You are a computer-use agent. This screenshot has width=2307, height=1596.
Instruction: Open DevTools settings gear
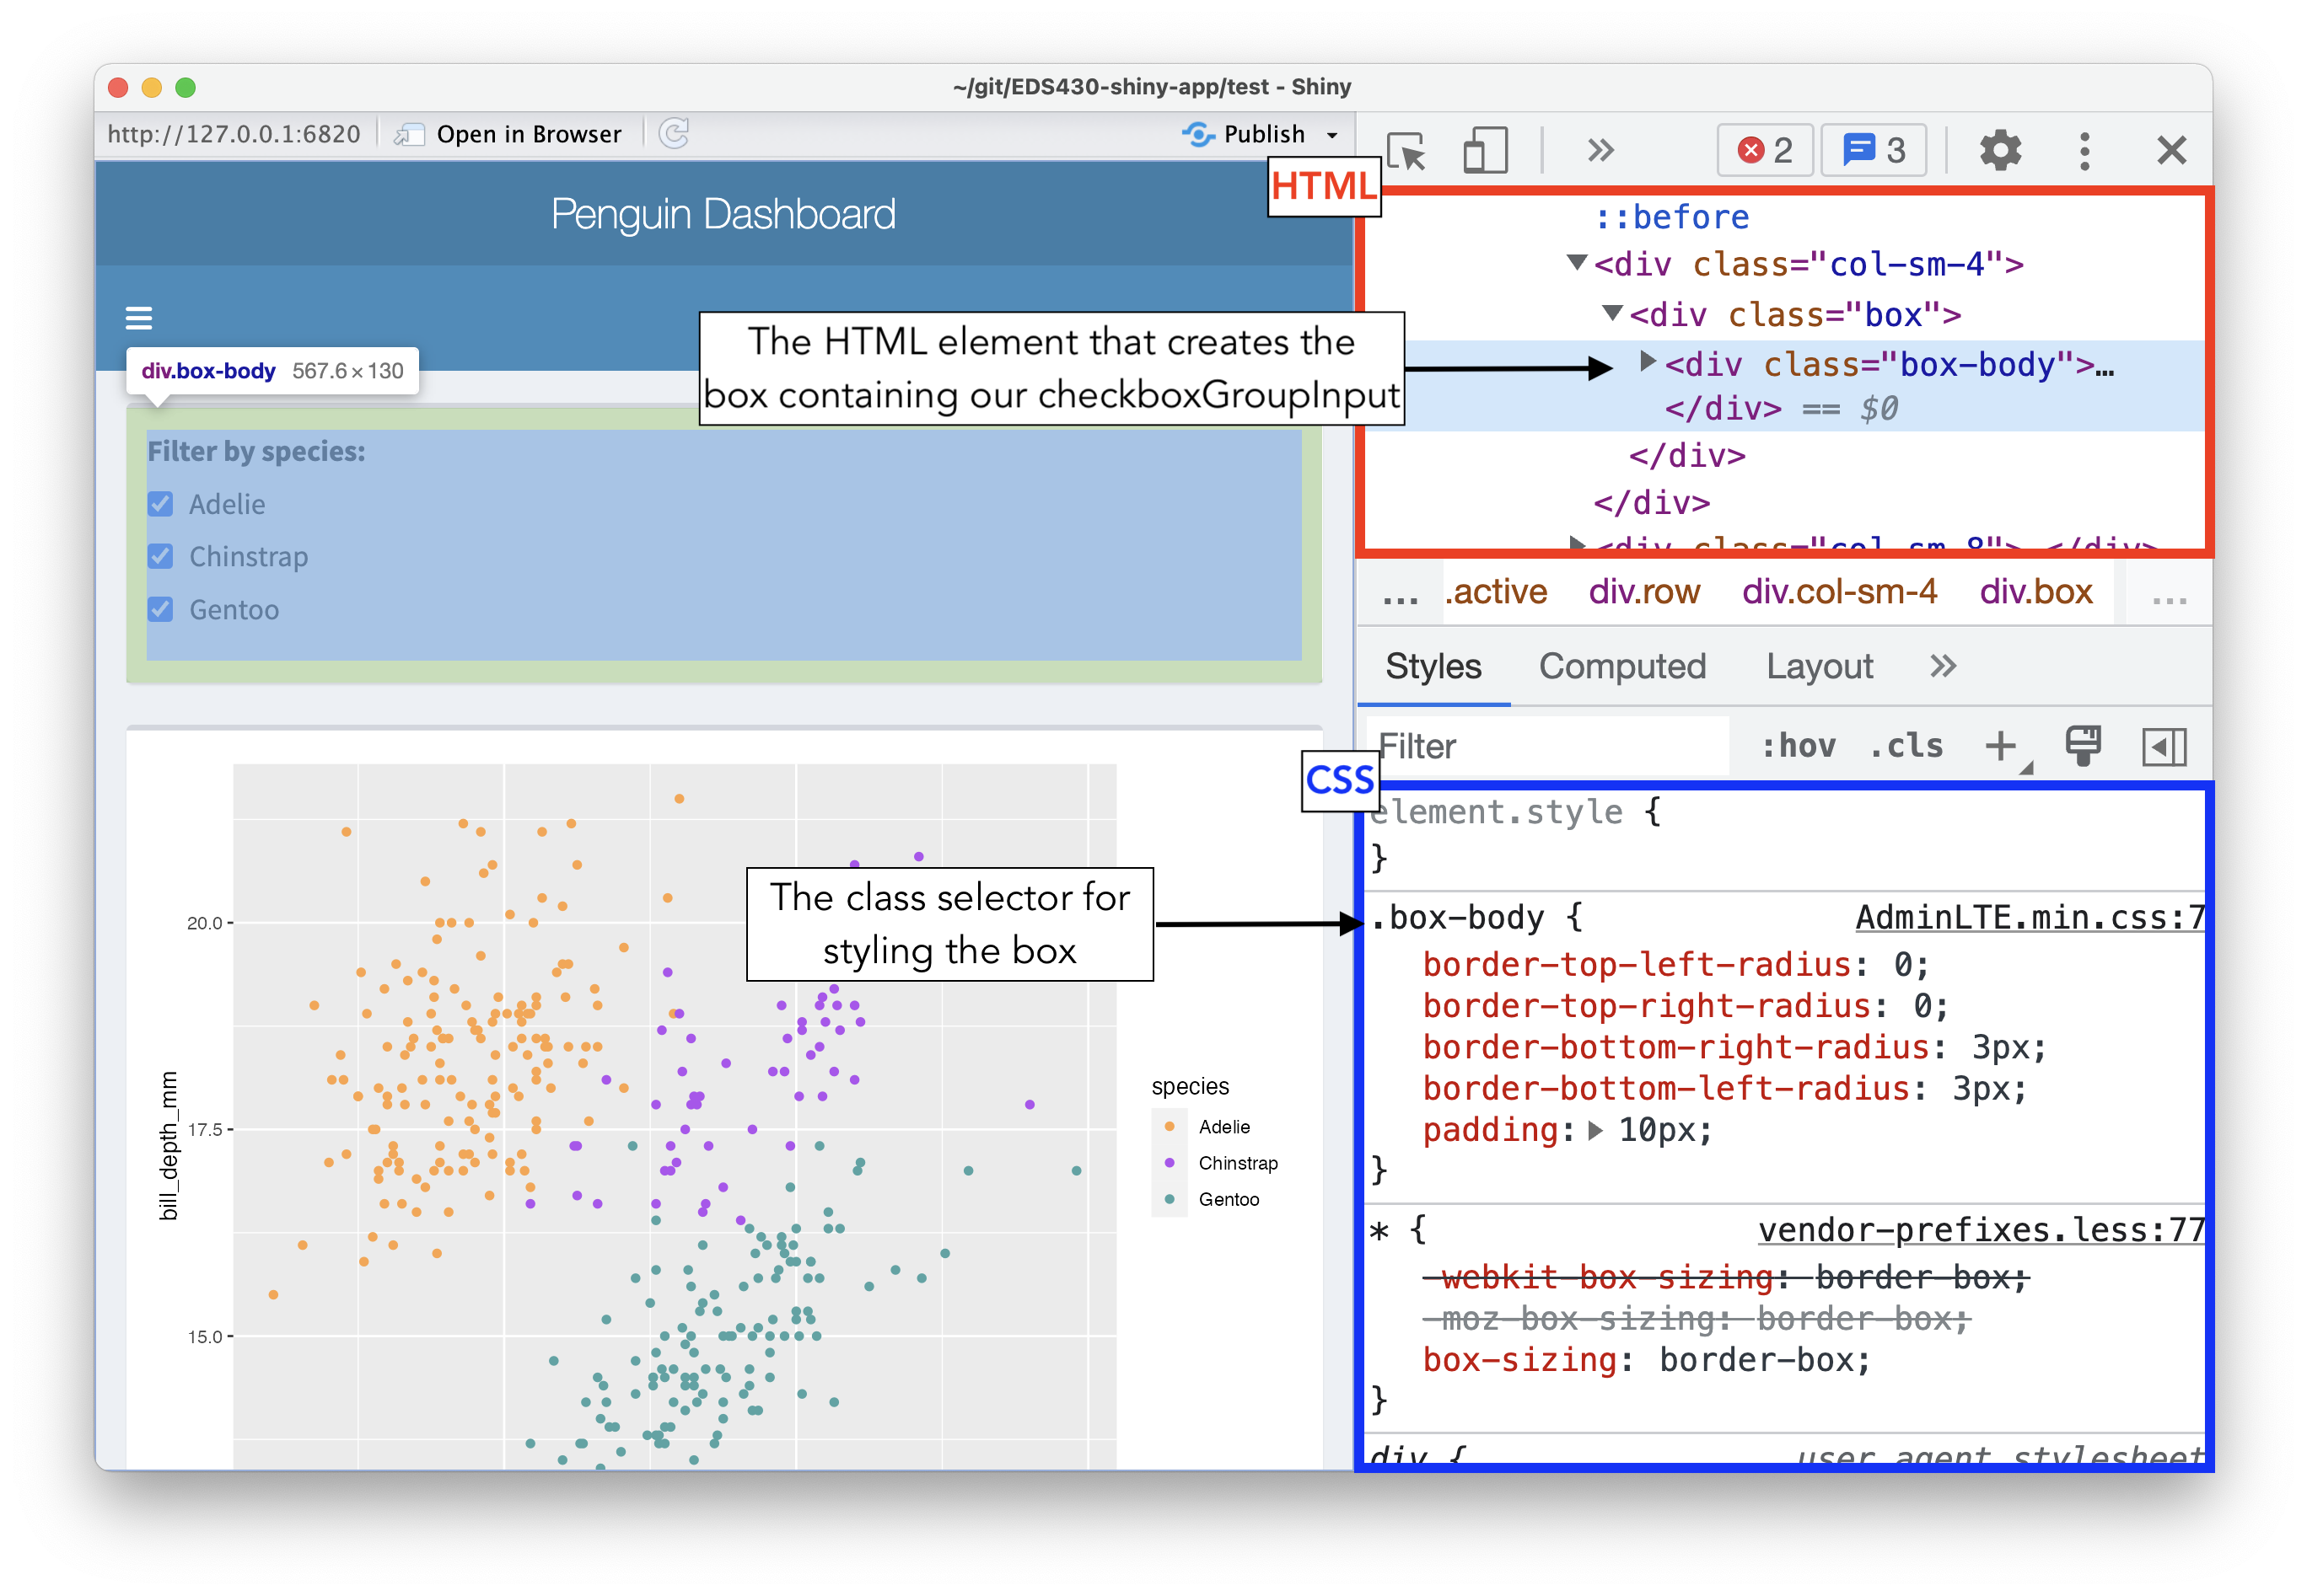2001,150
